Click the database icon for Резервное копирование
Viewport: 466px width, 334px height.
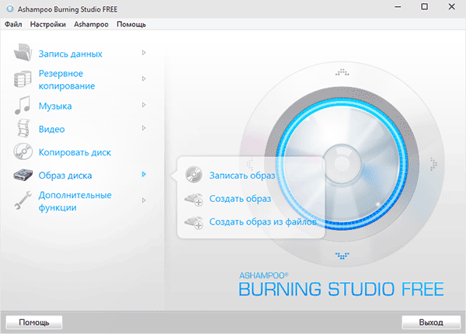[23, 79]
